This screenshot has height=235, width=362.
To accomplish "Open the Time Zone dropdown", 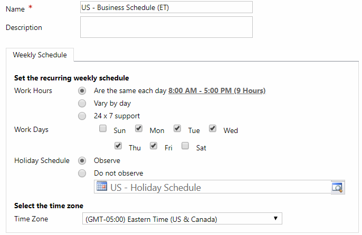I will (x=182, y=219).
